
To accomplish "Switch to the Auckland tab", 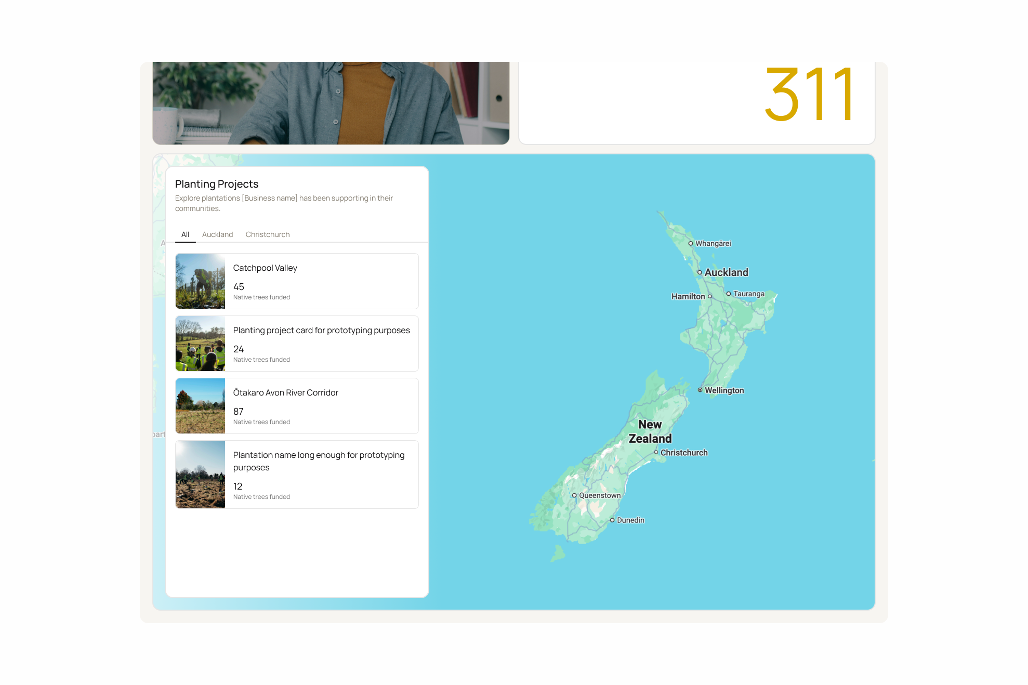I will click(217, 234).
